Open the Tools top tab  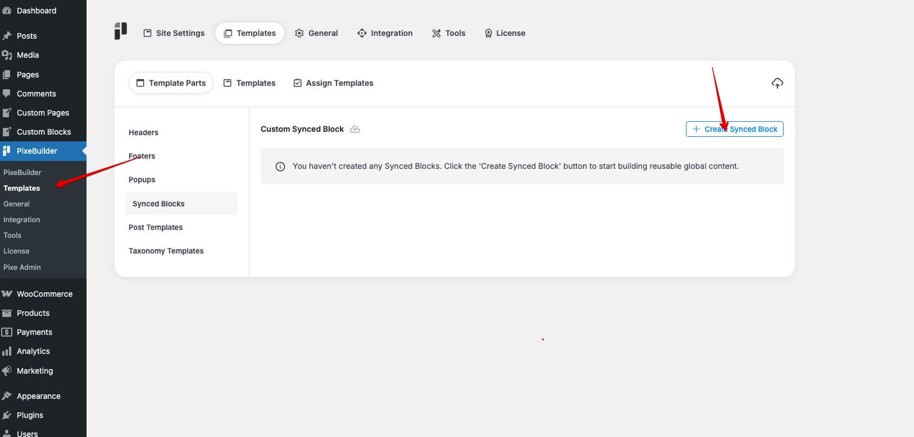point(449,33)
